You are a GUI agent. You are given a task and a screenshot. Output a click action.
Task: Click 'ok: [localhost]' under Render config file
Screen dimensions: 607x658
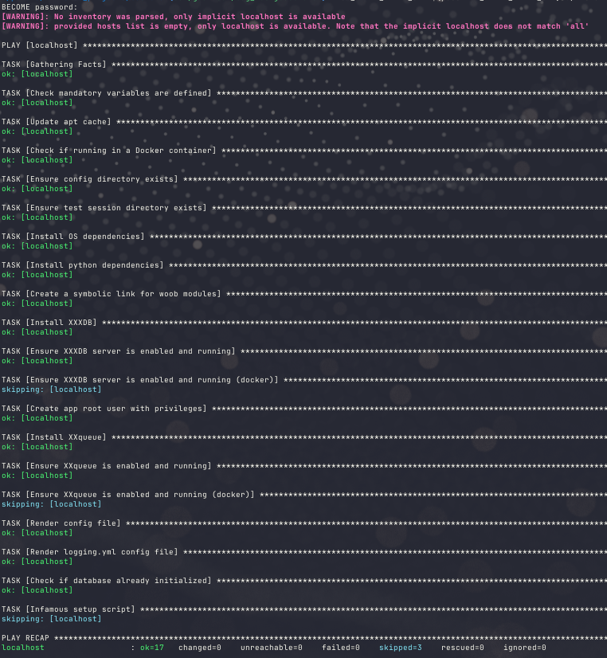(x=37, y=533)
